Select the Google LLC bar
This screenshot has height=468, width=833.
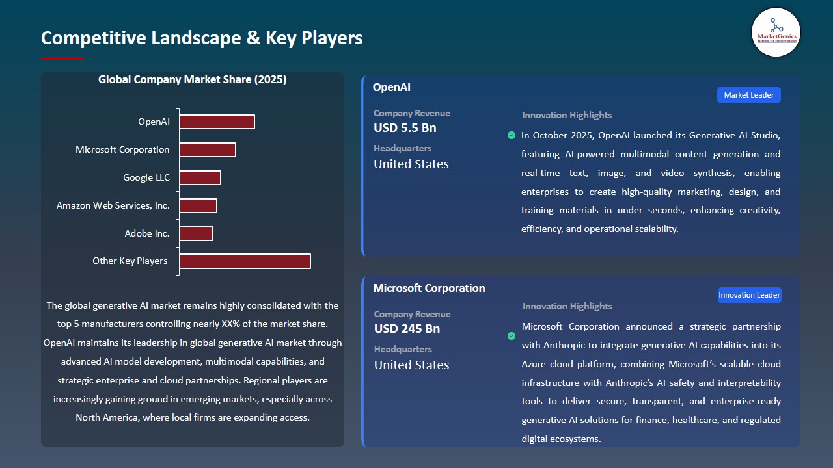click(x=200, y=177)
